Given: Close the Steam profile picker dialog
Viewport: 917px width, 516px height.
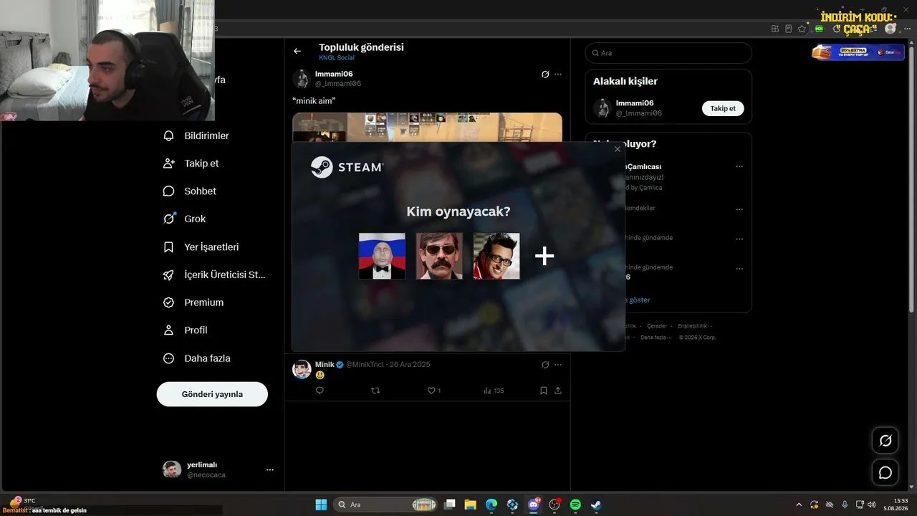Looking at the screenshot, I should tap(618, 149).
